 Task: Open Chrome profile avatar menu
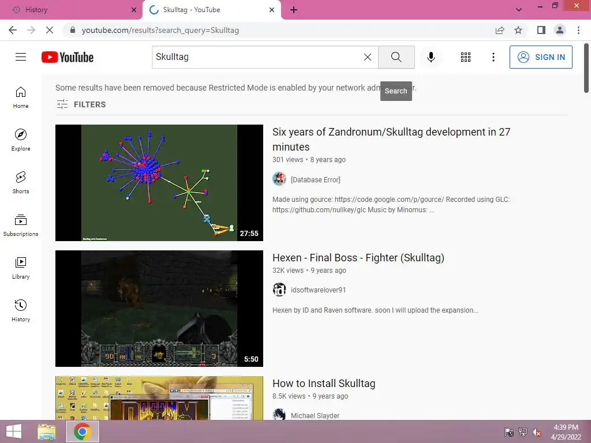click(x=560, y=30)
